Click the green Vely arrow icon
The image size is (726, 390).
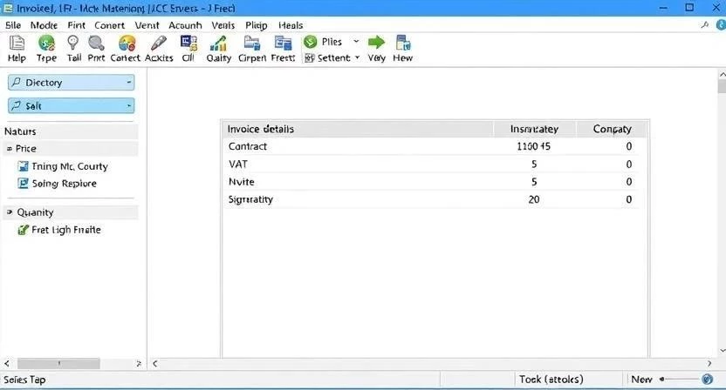click(376, 42)
